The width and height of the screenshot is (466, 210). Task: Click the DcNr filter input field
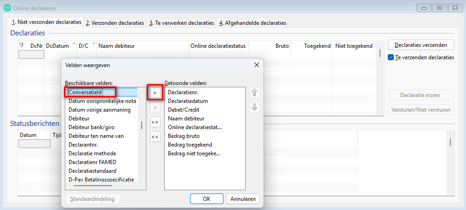coord(31,55)
